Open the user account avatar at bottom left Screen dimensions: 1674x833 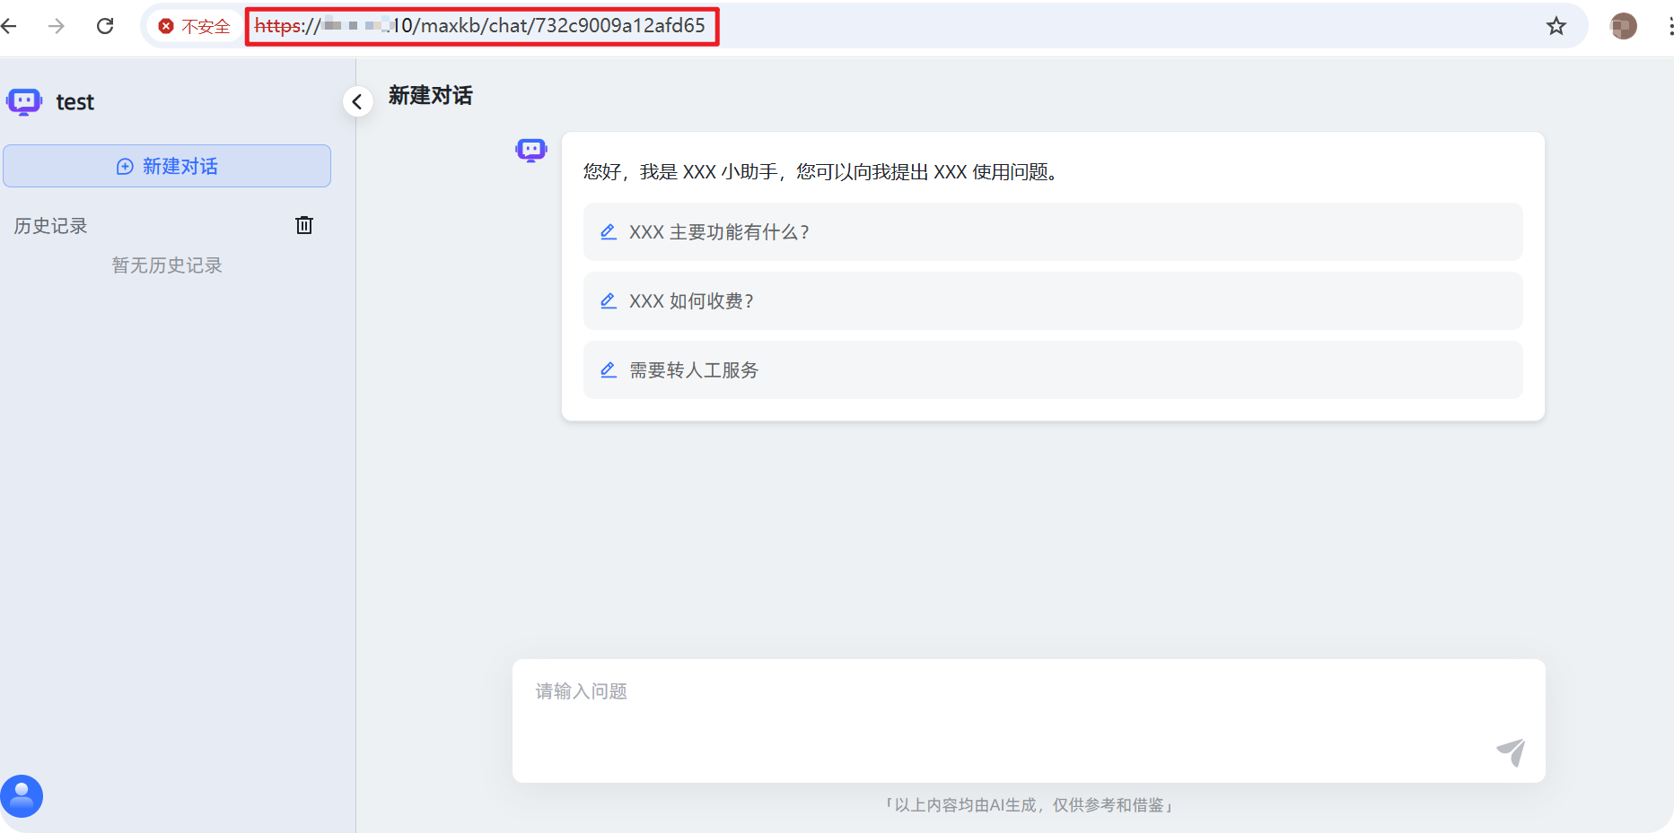click(22, 795)
